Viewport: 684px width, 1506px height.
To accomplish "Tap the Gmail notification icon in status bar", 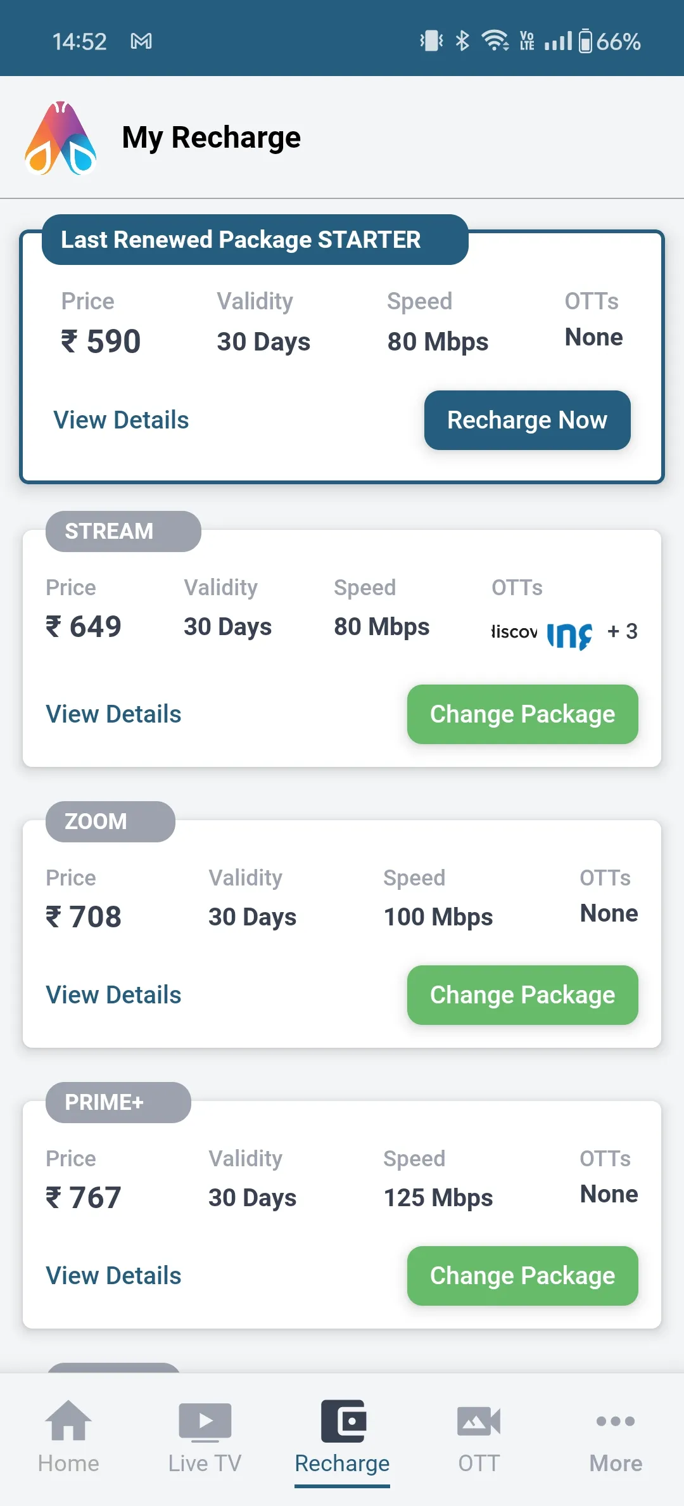I will [141, 42].
